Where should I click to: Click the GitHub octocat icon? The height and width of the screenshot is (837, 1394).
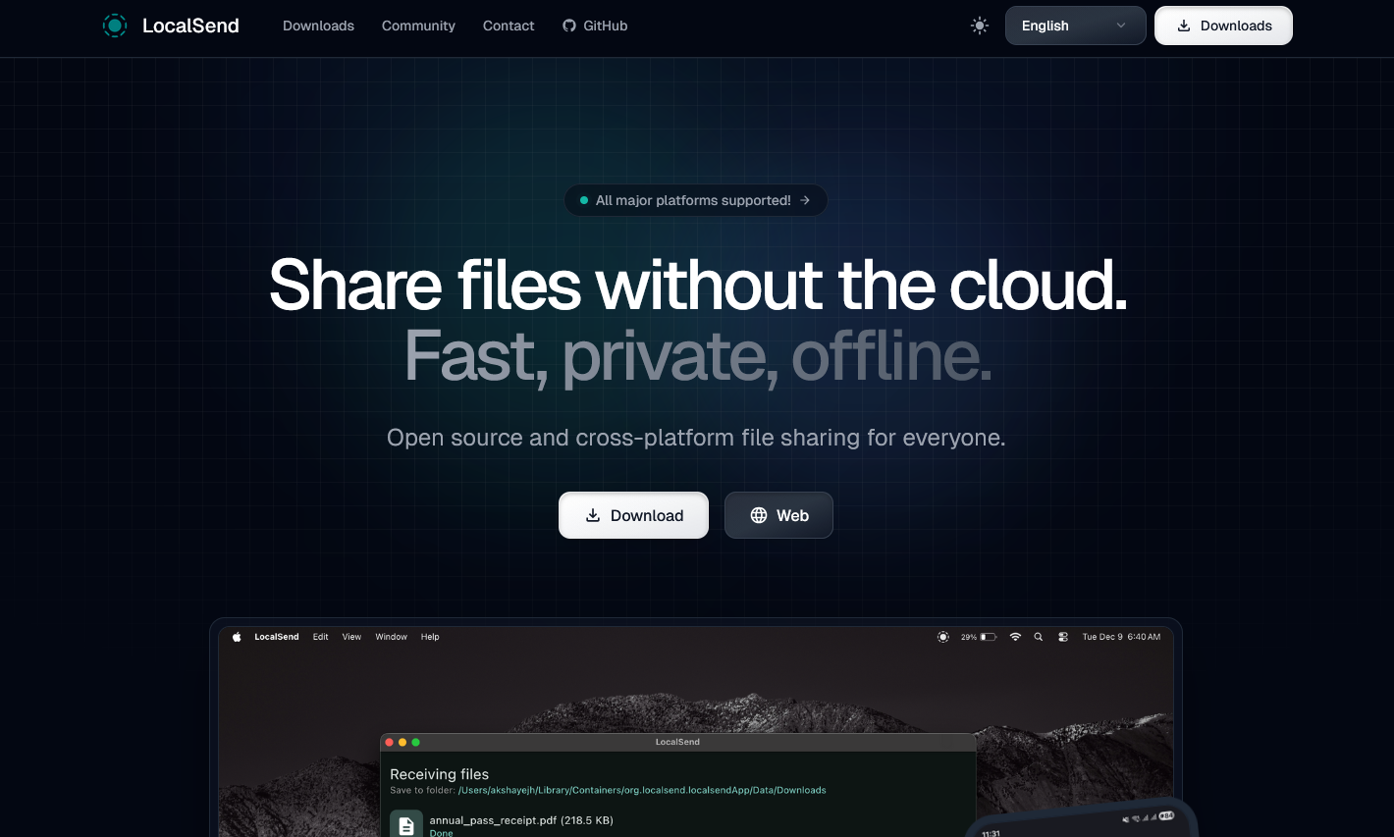pyautogui.click(x=569, y=26)
